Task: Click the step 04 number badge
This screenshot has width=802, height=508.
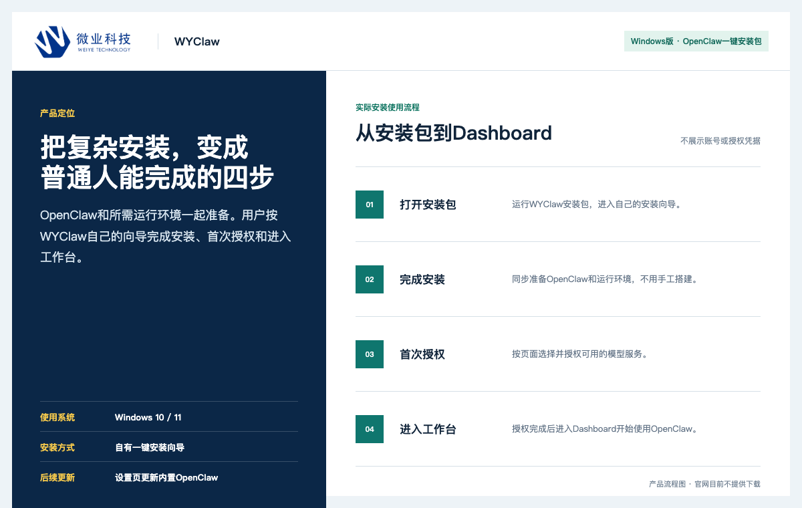Action: (370, 429)
